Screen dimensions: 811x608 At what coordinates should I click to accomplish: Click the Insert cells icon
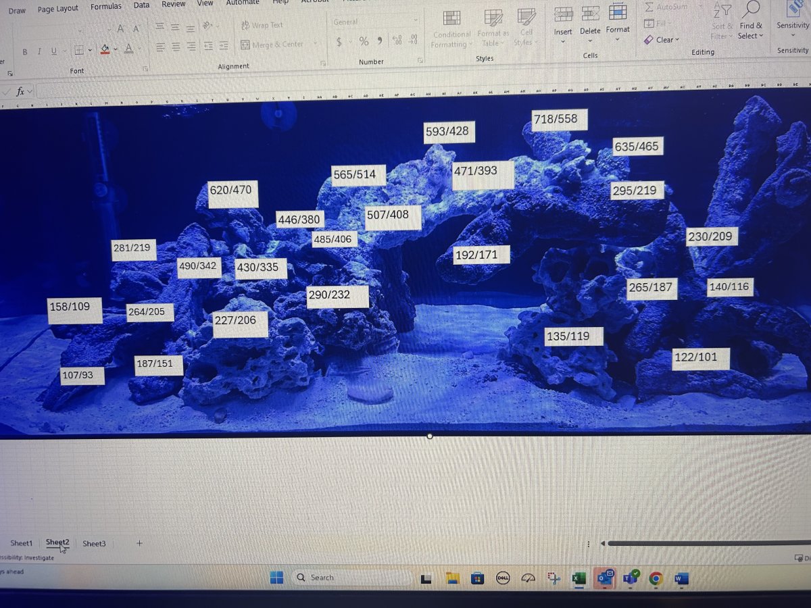point(563,15)
